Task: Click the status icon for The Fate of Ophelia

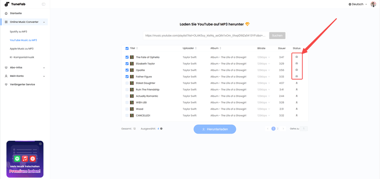Action: [296, 57]
